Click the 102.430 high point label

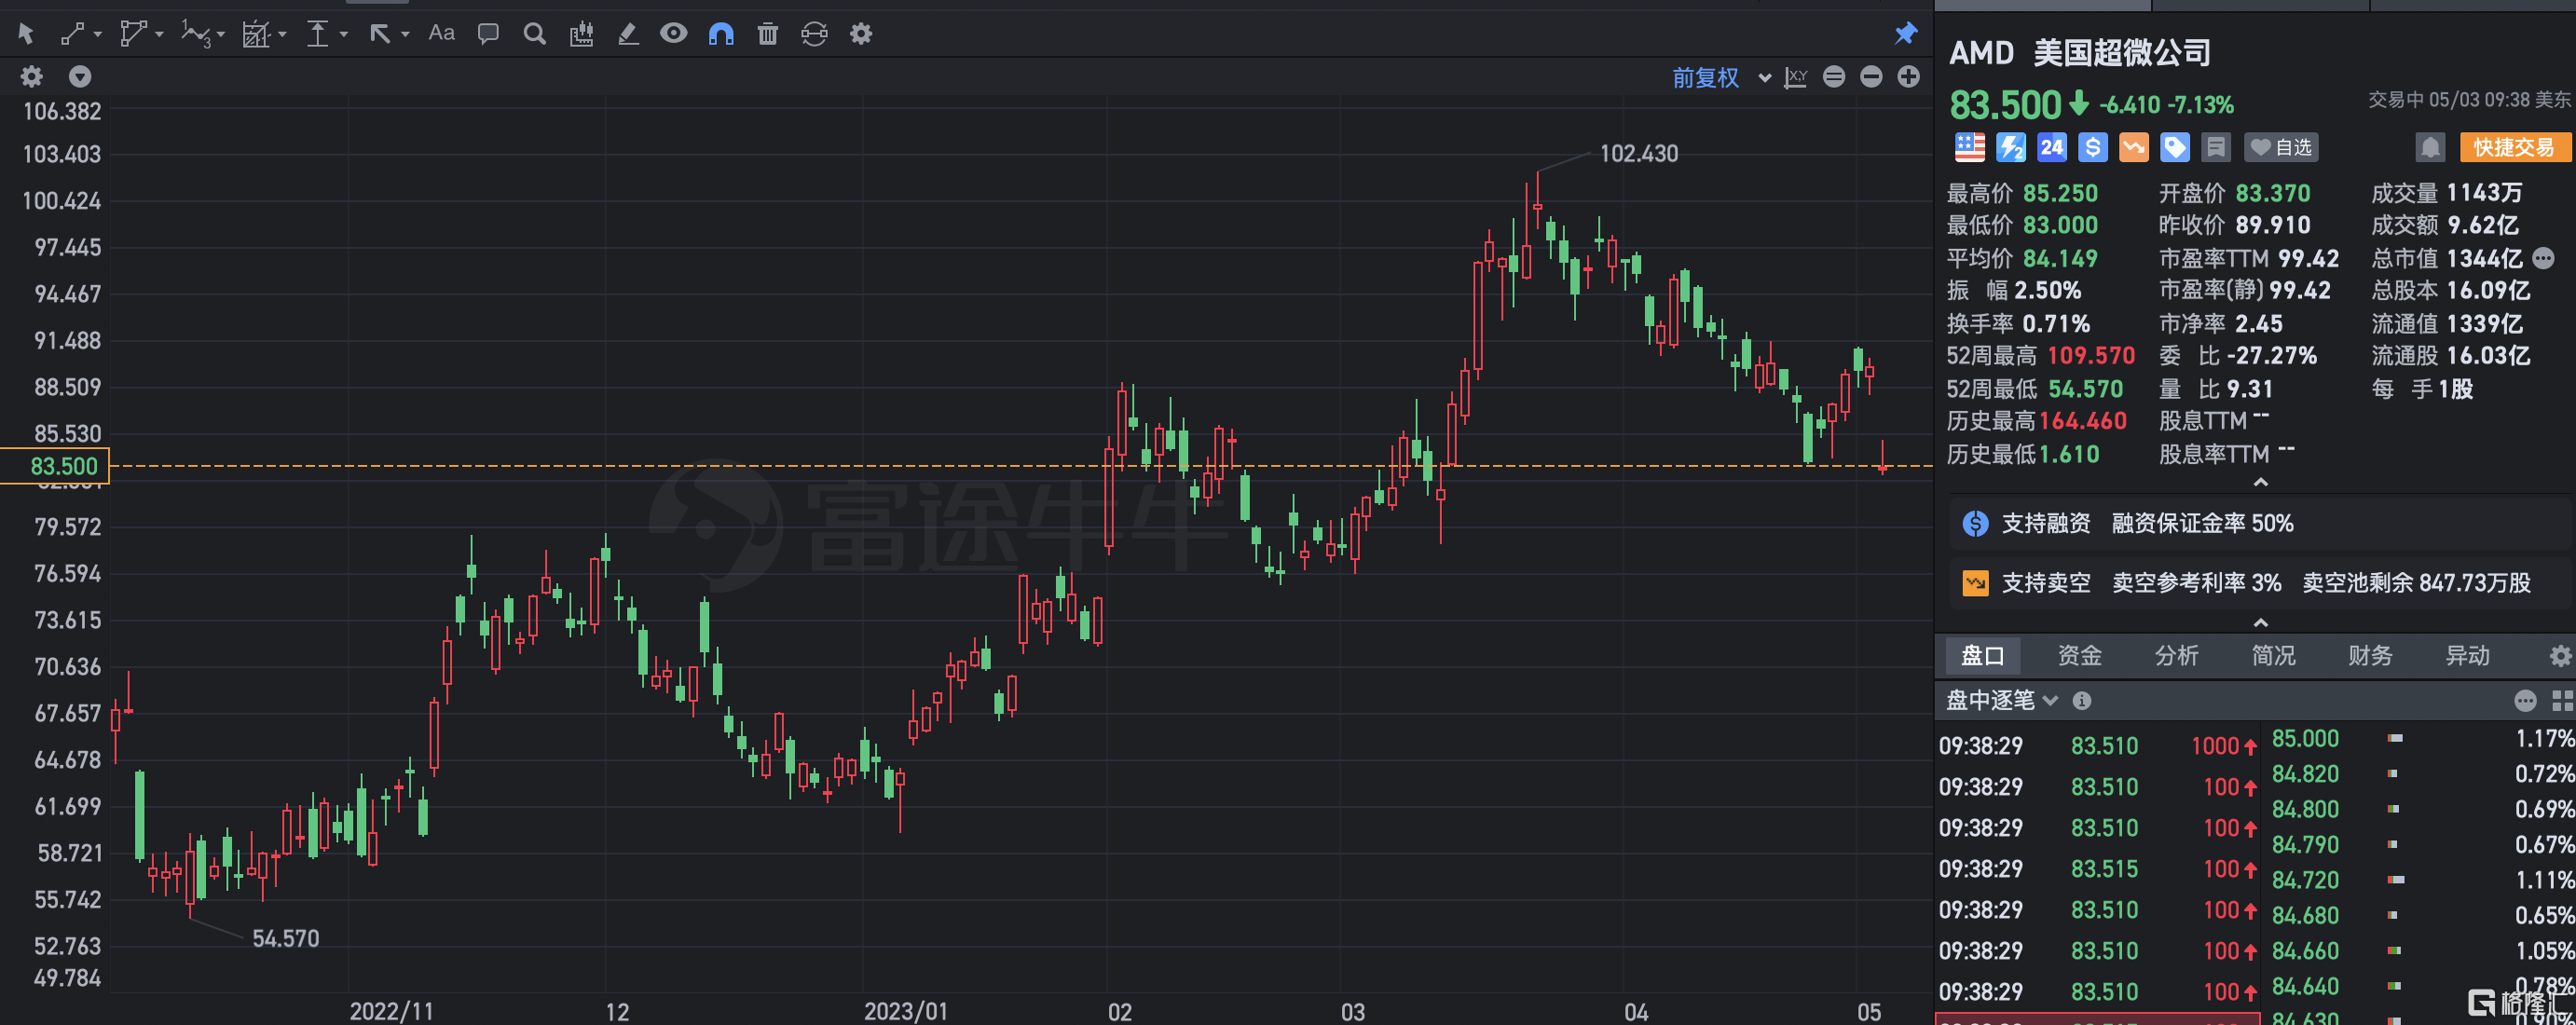[x=1639, y=153]
